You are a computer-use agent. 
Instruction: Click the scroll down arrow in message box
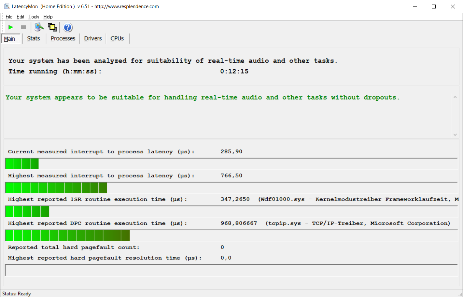[455, 134]
